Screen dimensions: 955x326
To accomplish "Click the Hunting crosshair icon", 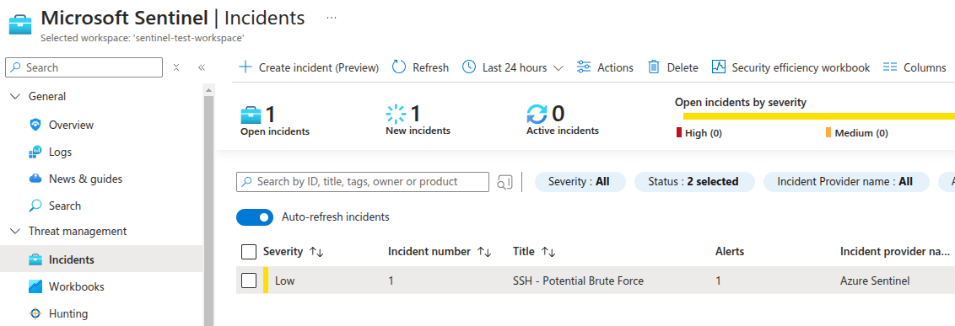I will point(35,314).
